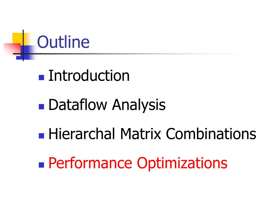Click the red word Performance

tap(90, 163)
